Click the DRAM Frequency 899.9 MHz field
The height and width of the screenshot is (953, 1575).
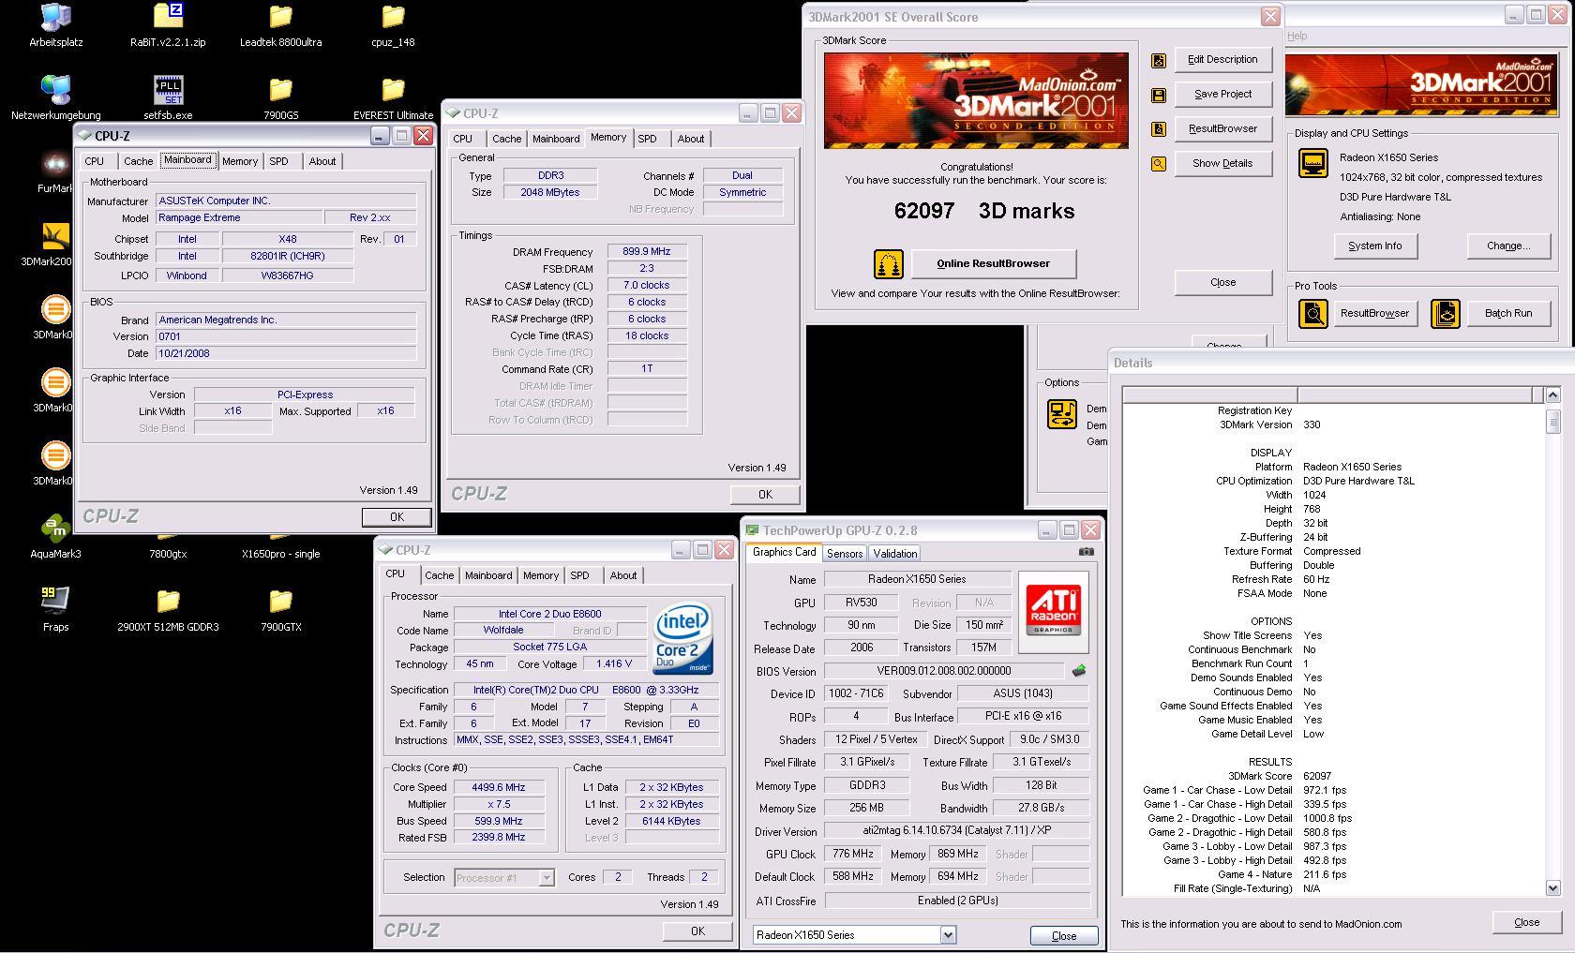coord(647,251)
